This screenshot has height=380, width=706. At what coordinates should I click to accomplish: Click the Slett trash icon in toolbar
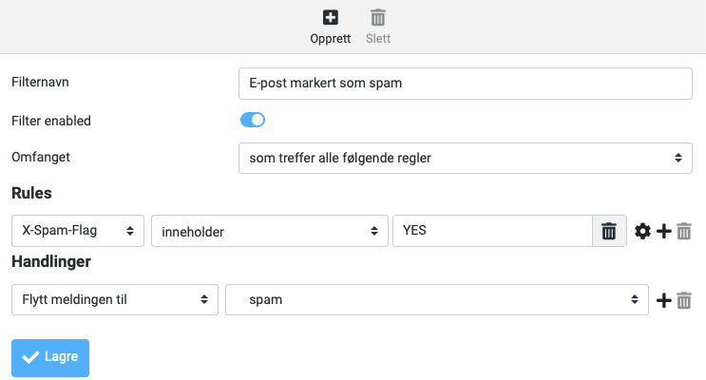[378, 17]
